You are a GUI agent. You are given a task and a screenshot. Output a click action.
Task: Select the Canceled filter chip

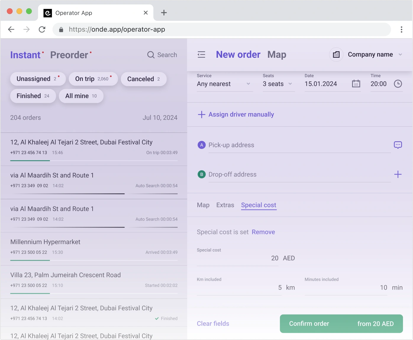143,79
